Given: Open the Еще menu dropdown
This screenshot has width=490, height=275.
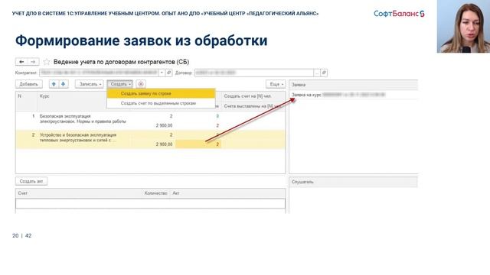Looking at the screenshot, I should tap(276, 84).
